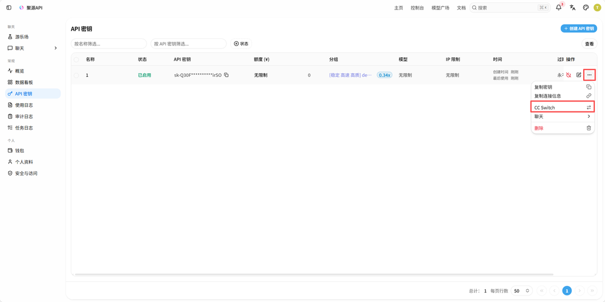Open the language switcher icon
Screen dimensions: 605x302
(x=573, y=8)
